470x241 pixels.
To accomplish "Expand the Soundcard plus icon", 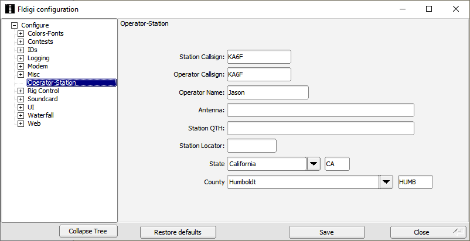I will point(21,99).
